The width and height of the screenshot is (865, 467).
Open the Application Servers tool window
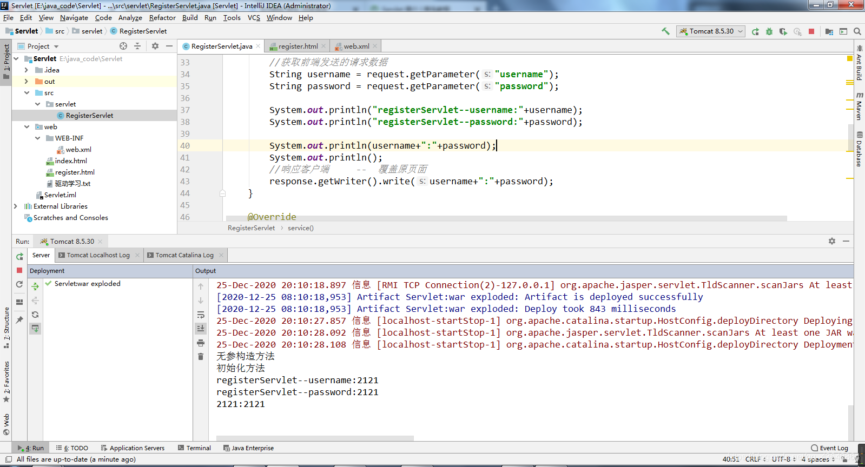coord(133,448)
